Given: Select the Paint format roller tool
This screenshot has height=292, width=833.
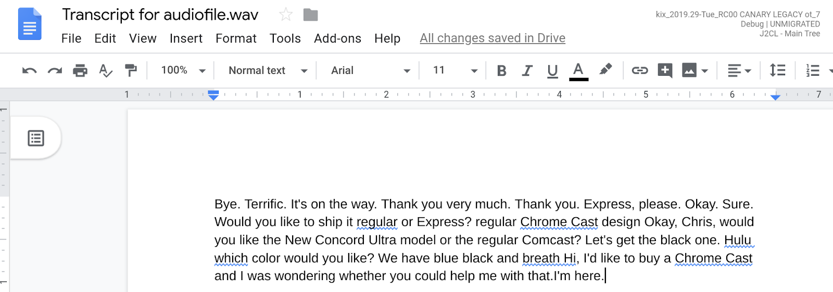Looking at the screenshot, I should coord(131,71).
